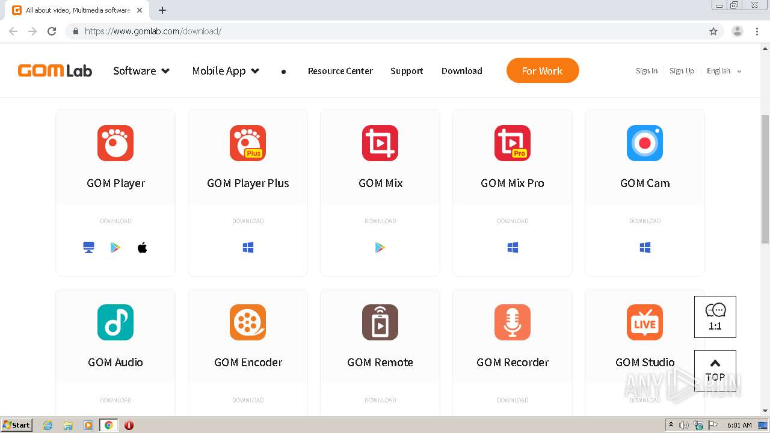Viewport: 770px width, 433px height.
Task: Go back to TOP of page
Action: pos(715,371)
